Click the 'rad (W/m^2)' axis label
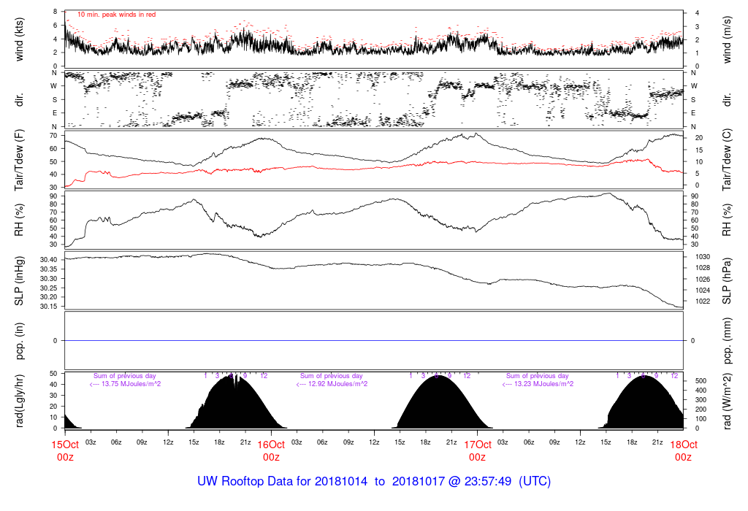 [x=728, y=400]
